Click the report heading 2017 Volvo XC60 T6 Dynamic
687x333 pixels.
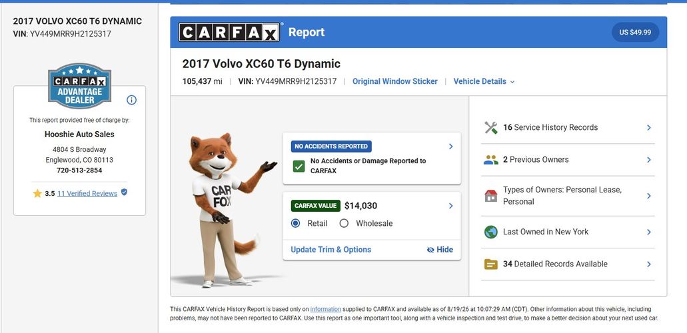coord(261,64)
